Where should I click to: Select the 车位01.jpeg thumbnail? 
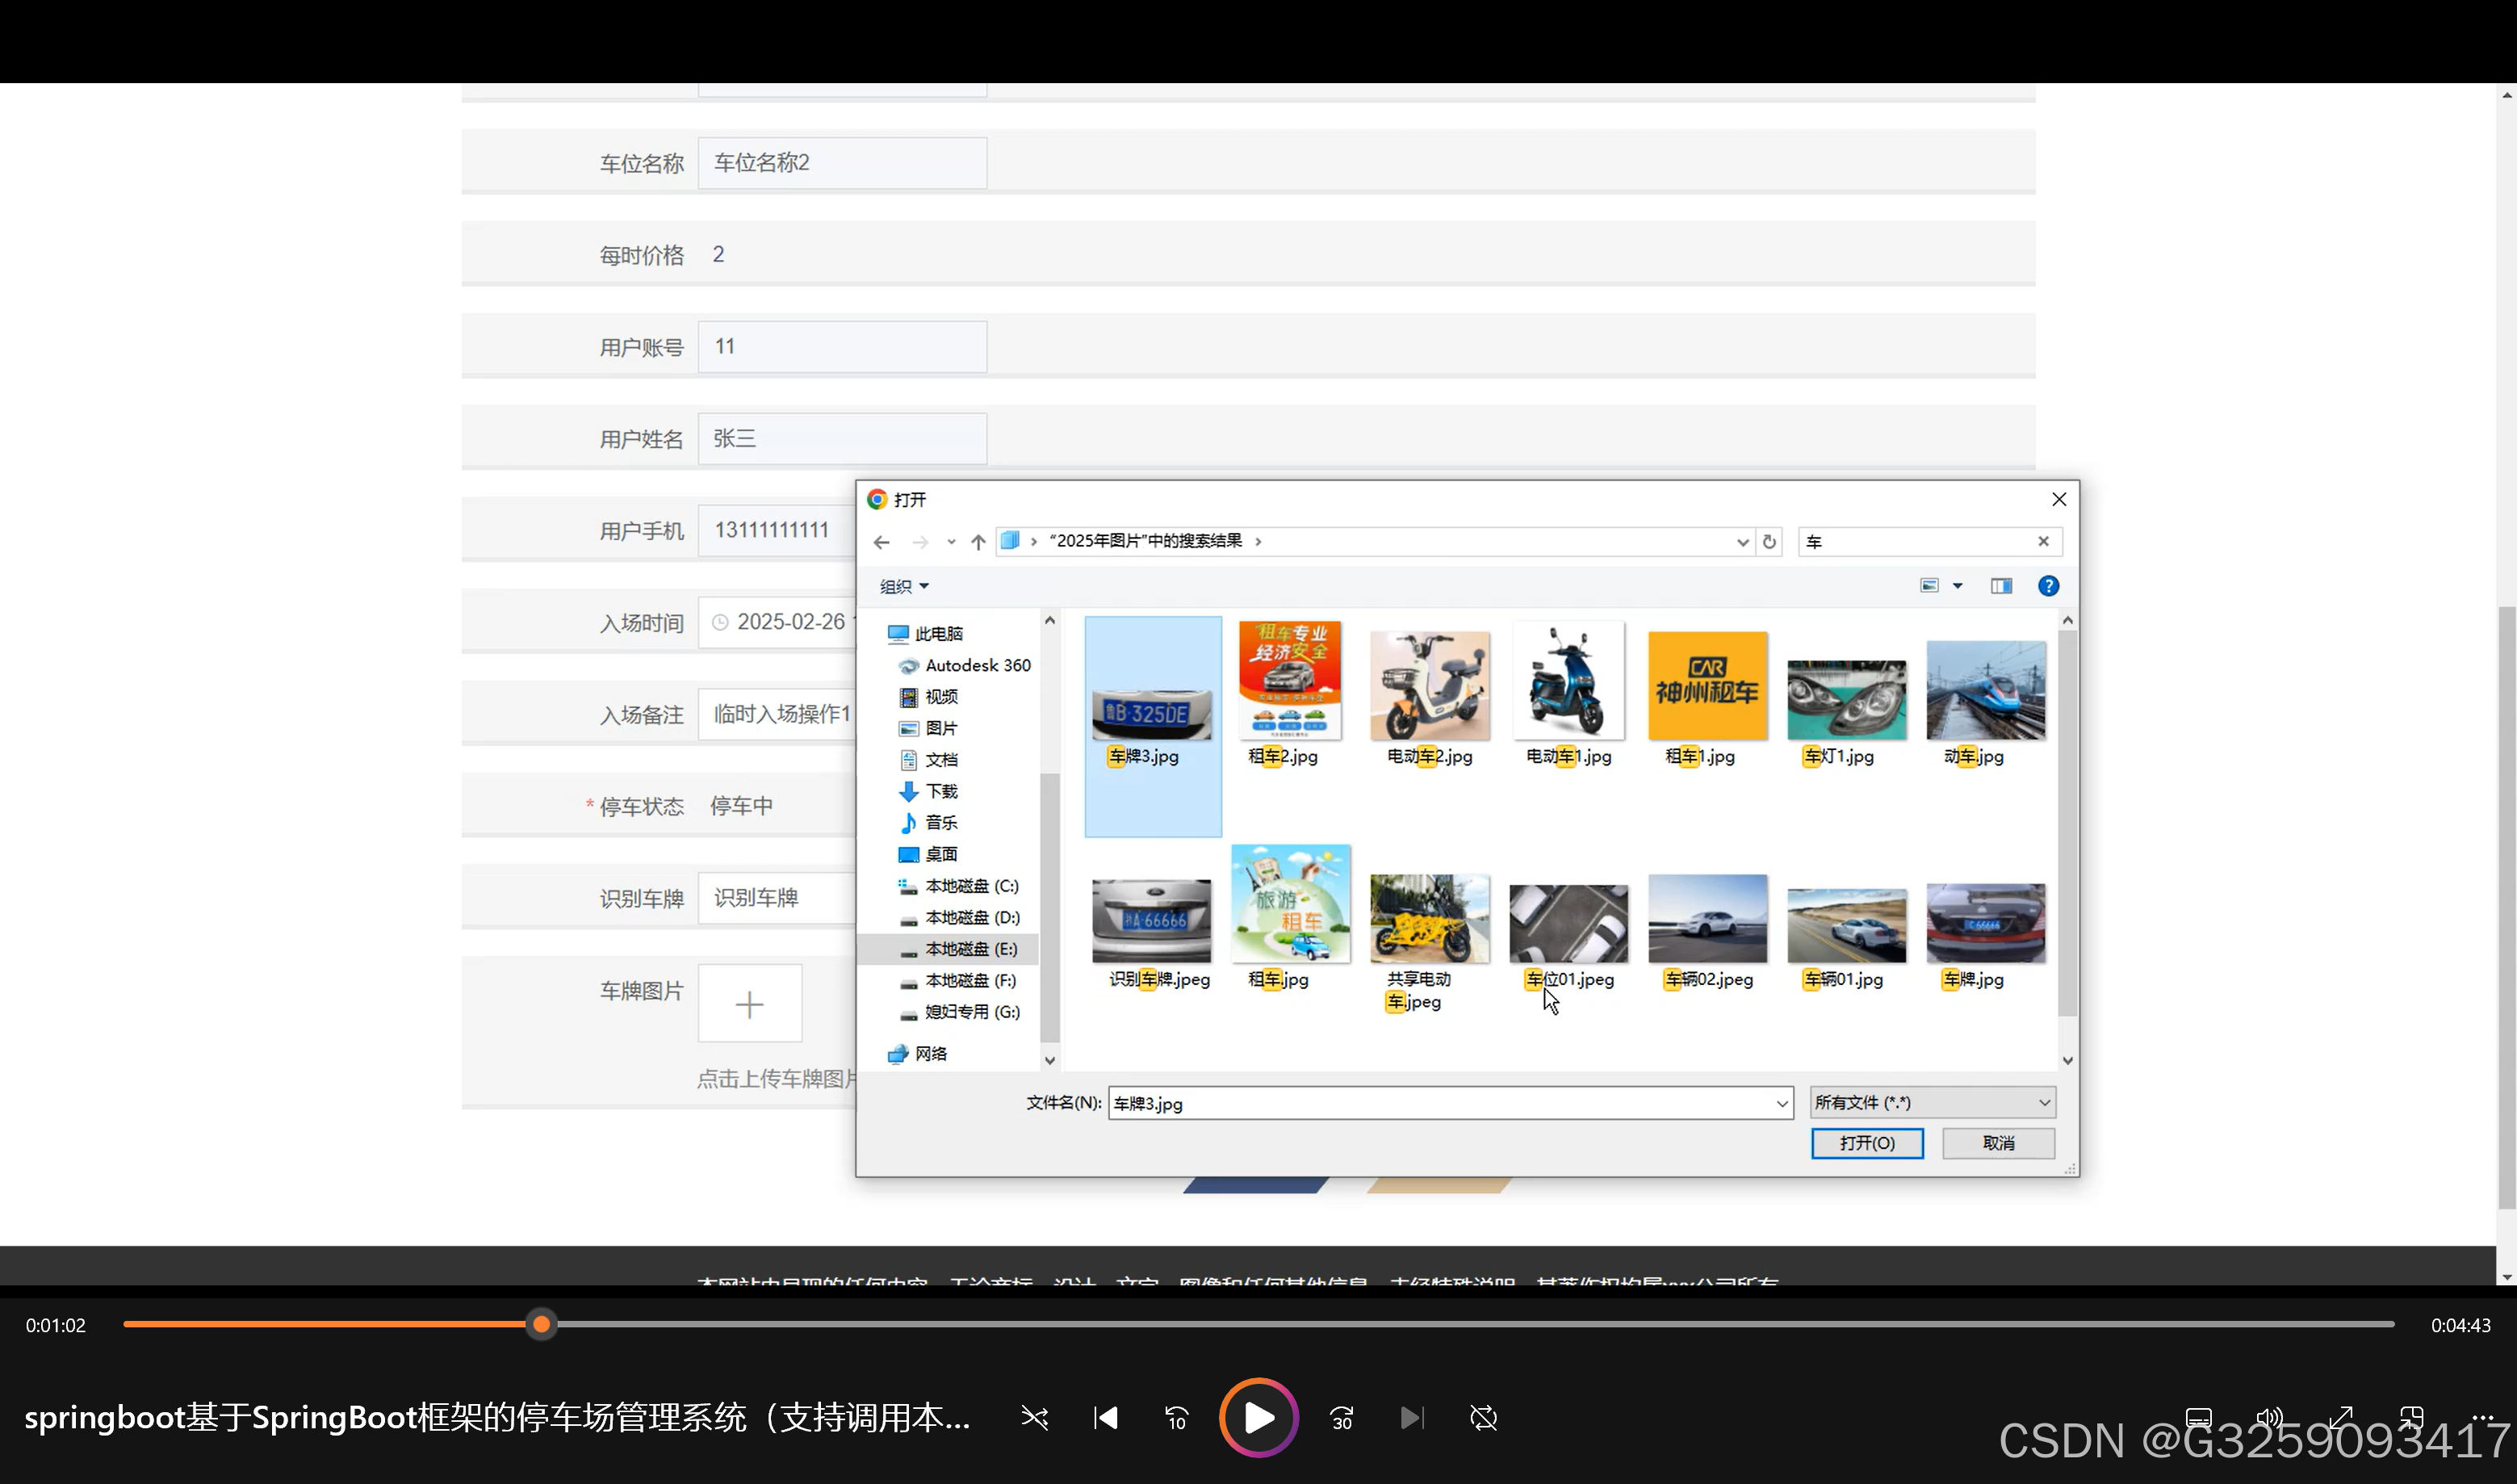click(1568, 925)
